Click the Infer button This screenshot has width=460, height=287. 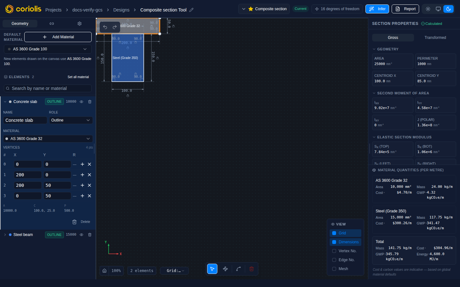coord(377,9)
